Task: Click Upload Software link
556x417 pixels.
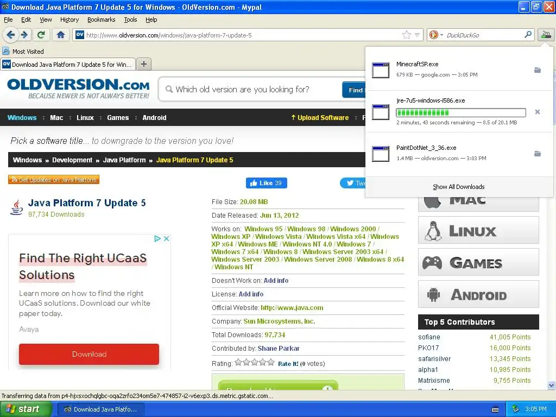Action: 319,117
